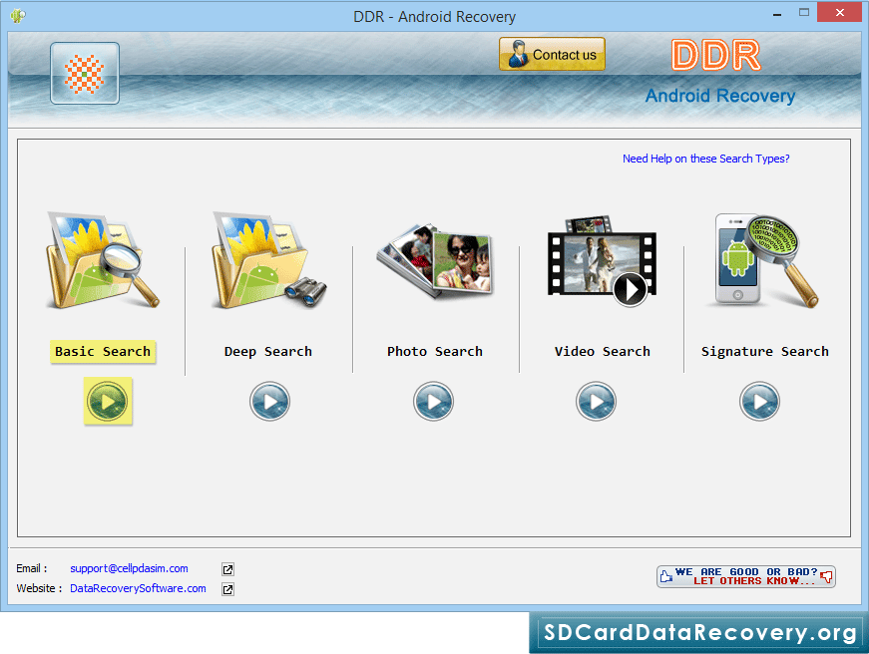Start Signature Search with its play button
869x654 pixels.
click(759, 401)
